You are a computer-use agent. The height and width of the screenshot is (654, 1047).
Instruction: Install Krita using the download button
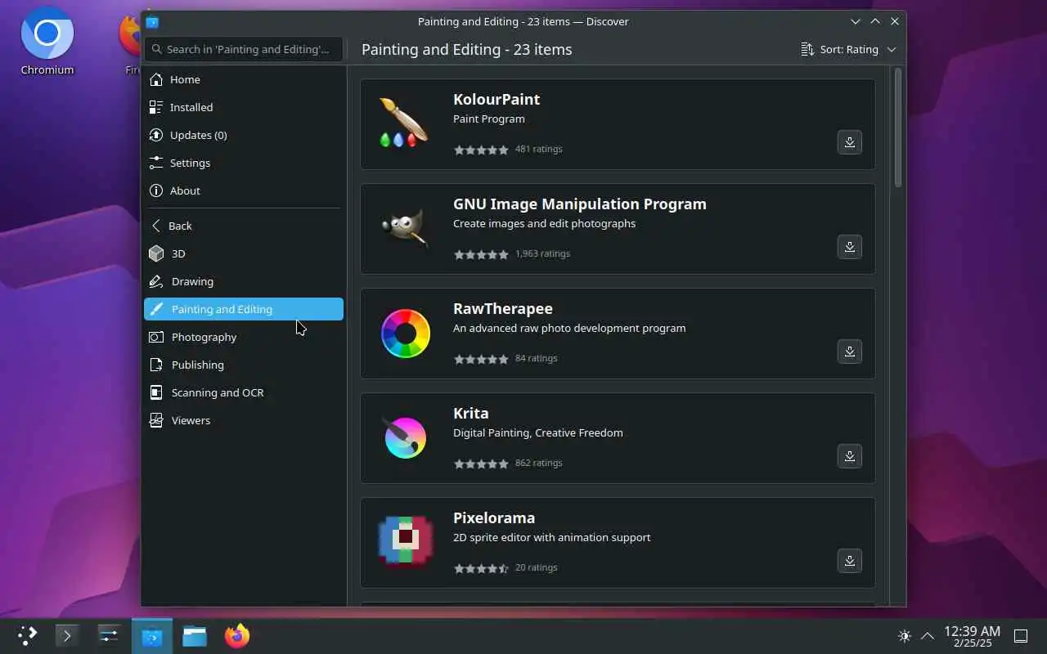point(849,456)
